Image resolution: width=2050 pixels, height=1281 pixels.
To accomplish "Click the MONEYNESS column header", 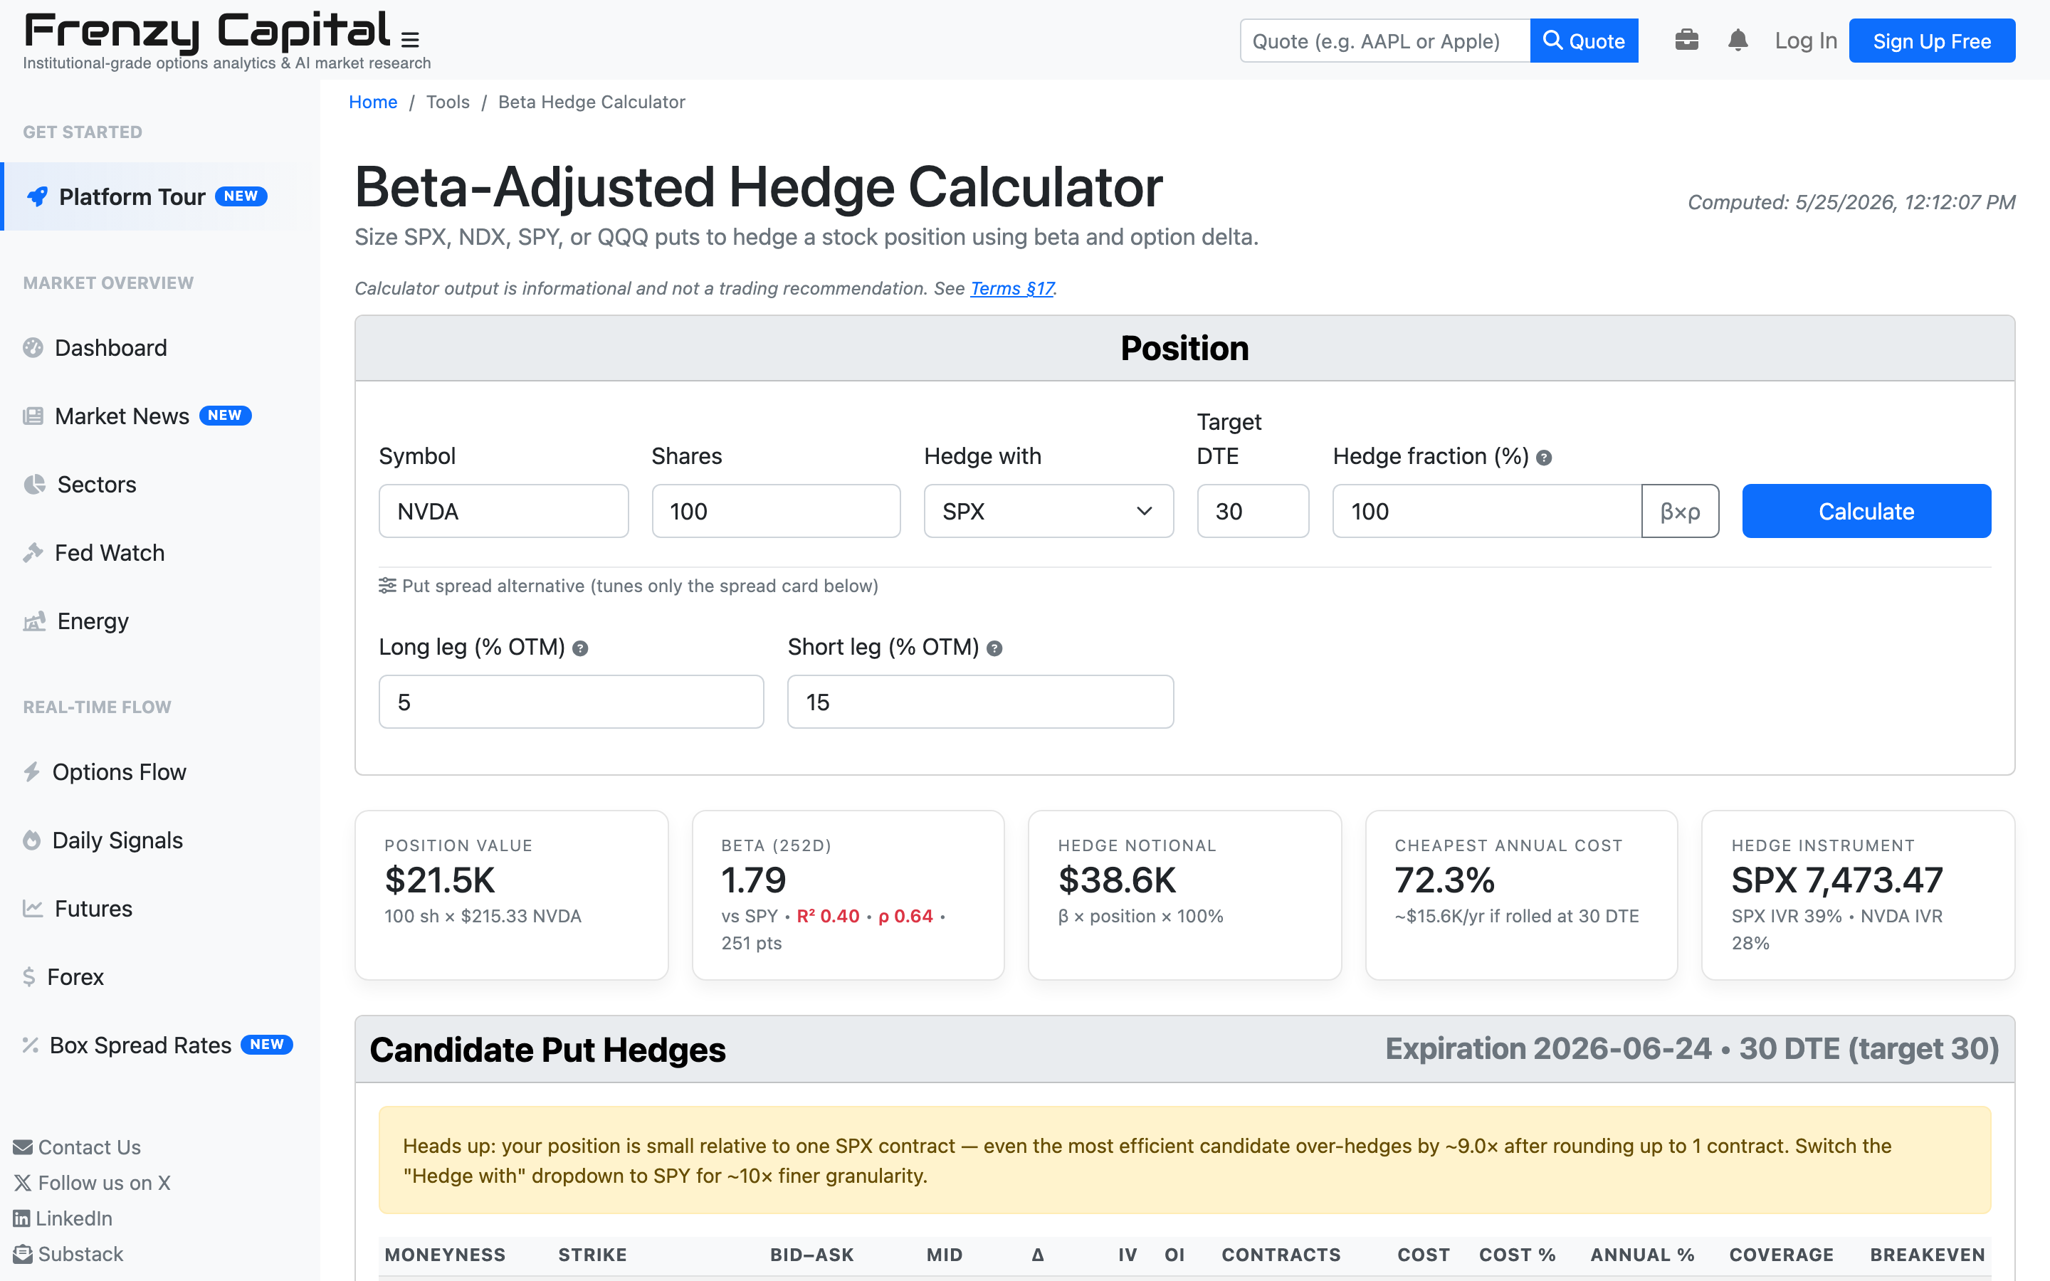I will pos(445,1255).
